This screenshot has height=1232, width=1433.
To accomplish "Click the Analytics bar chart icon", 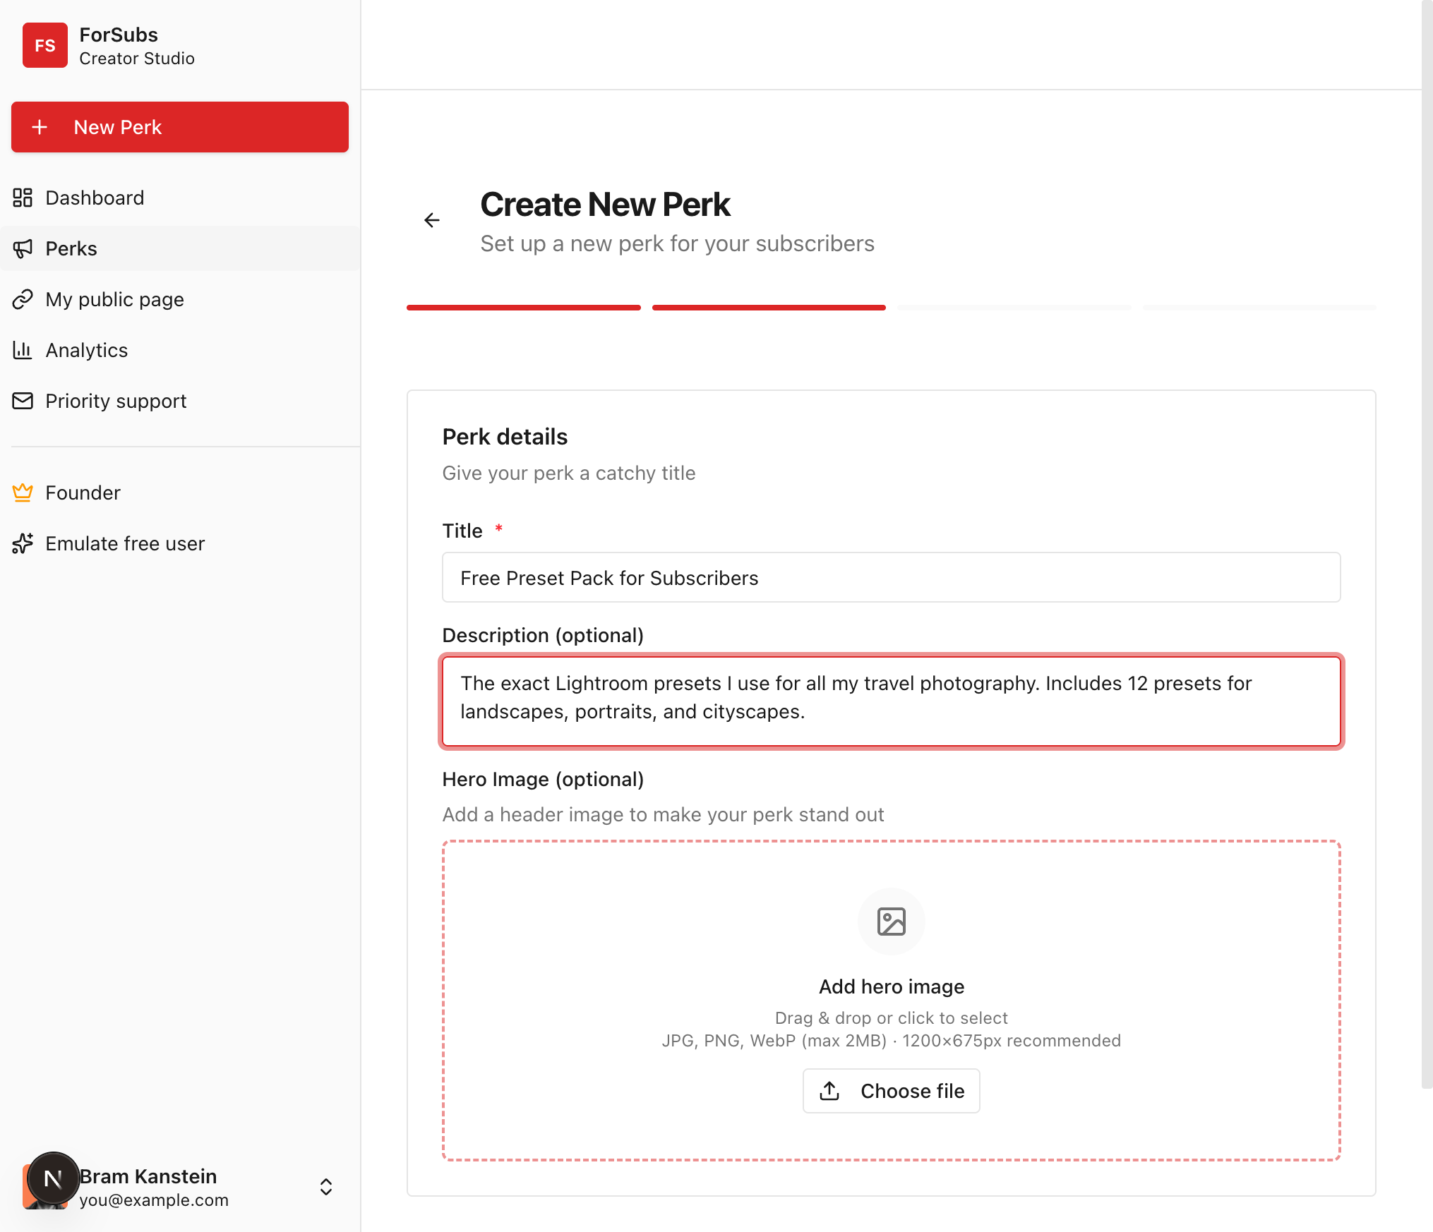I will [23, 350].
